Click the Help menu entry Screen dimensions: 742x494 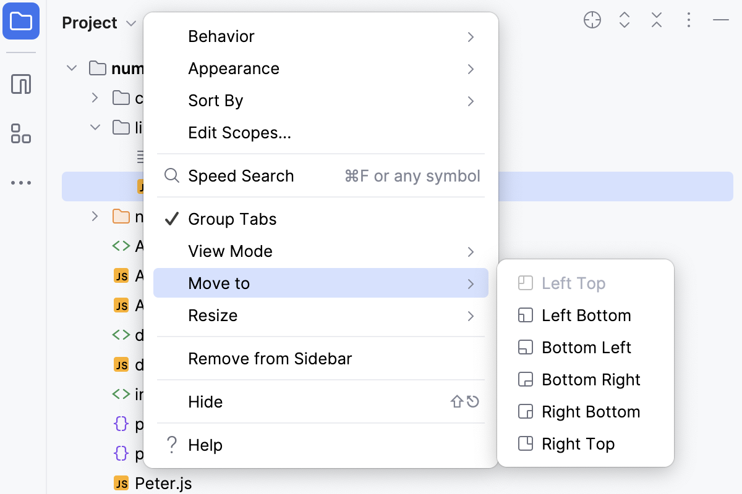[x=205, y=445]
